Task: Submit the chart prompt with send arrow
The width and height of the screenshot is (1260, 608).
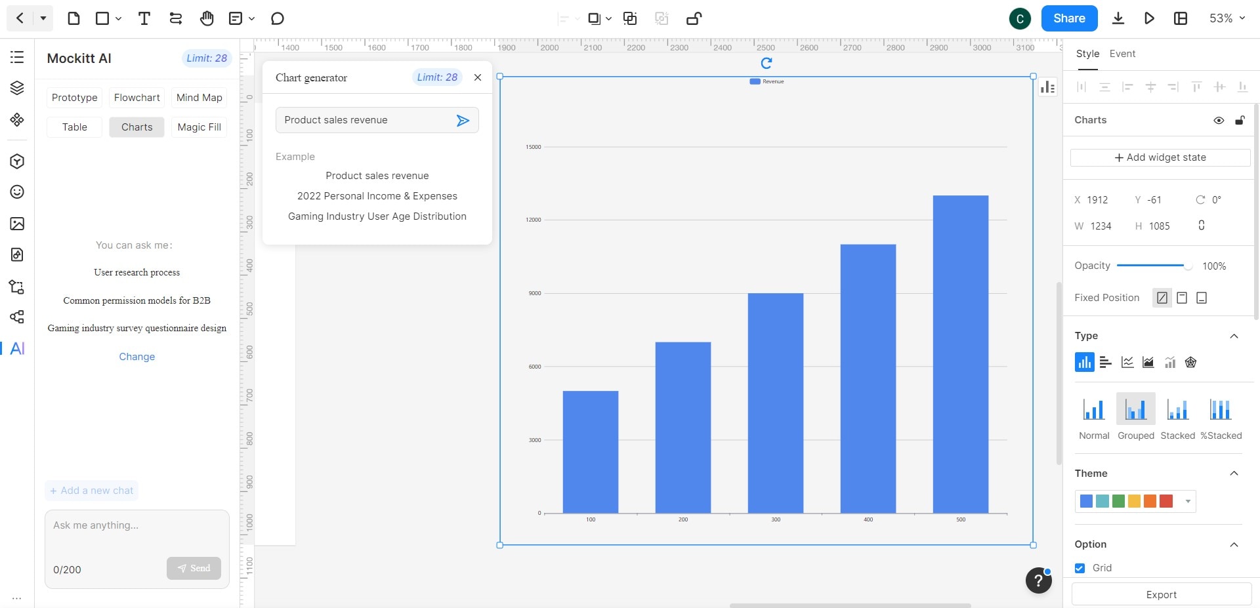Action: 463,120
